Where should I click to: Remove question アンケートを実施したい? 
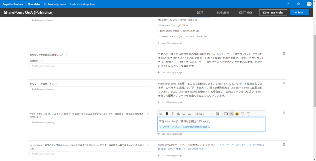[x=57, y=84]
